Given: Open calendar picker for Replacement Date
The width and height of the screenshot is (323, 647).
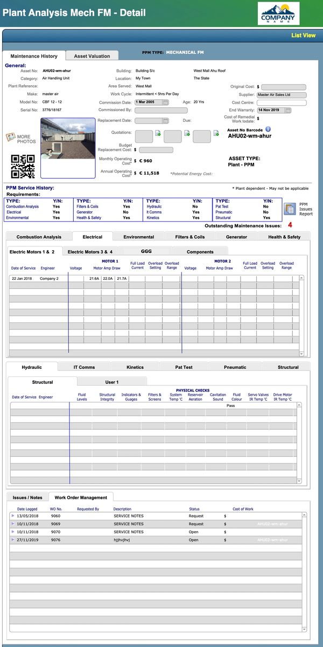Looking at the screenshot, I should point(166,121).
